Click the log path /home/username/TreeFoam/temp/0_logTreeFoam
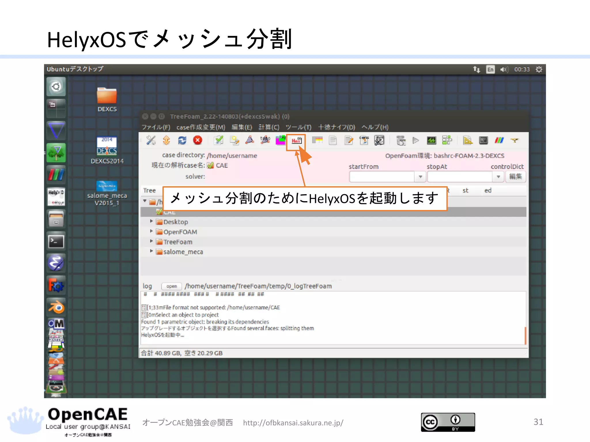The image size is (590, 442). point(258,286)
